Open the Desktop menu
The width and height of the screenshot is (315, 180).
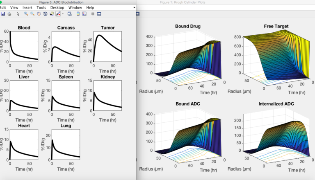(57, 8)
